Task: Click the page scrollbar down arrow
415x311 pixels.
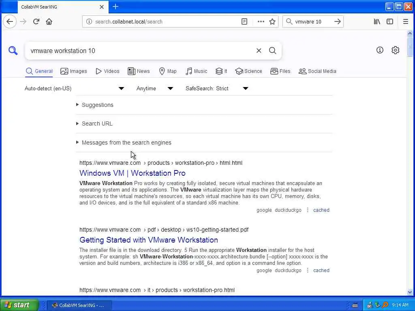Action: pos(410,292)
